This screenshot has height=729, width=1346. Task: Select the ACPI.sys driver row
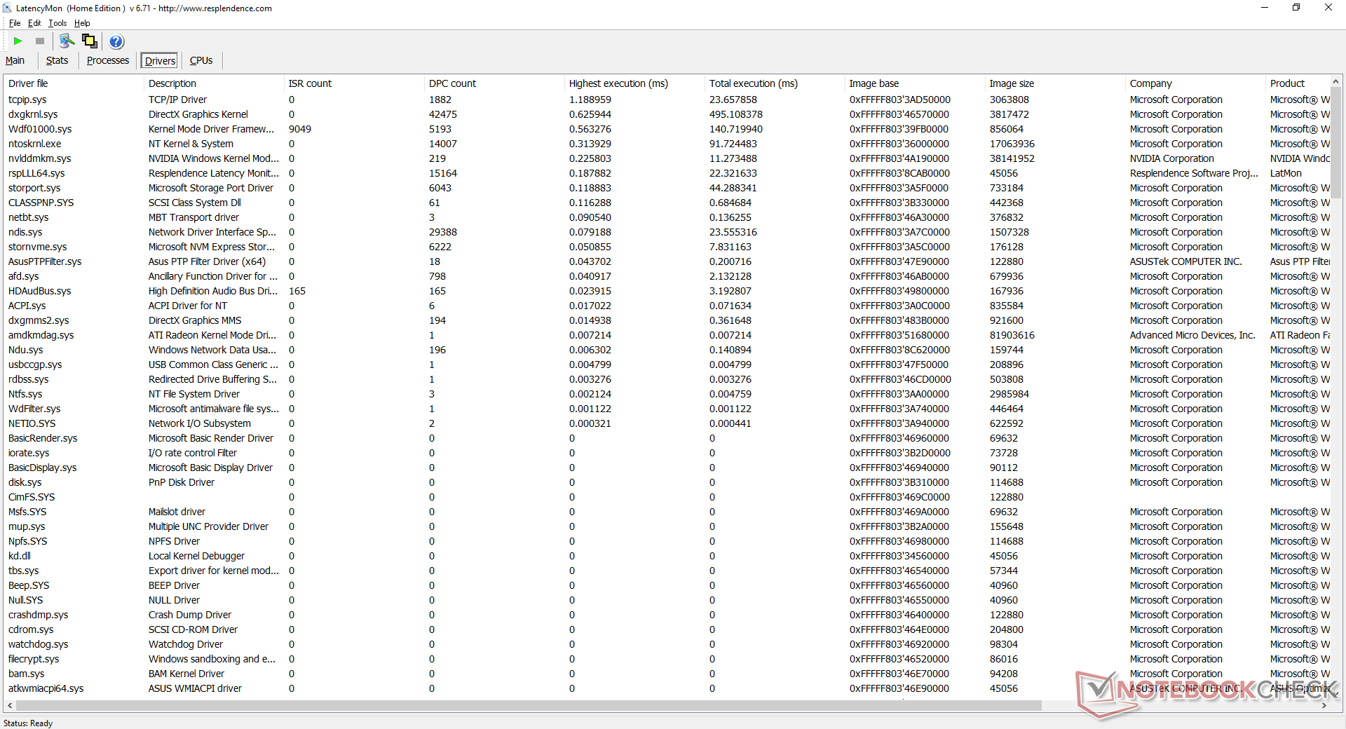pyautogui.click(x=667, y=306)
